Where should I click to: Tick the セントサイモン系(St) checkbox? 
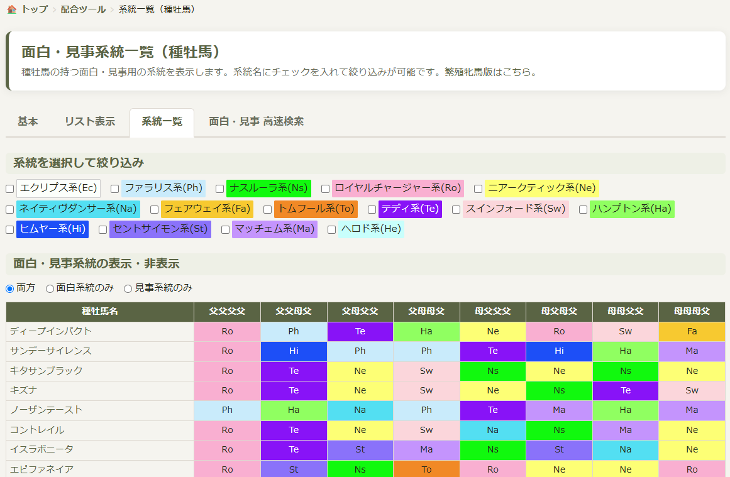point(103,229)
